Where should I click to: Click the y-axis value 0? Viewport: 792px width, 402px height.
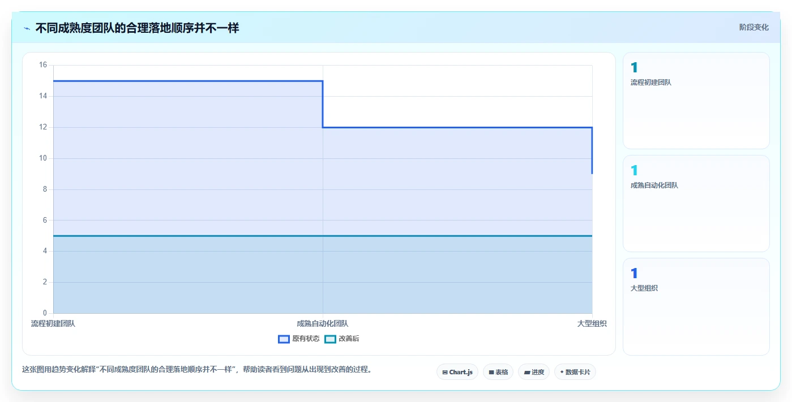(x=45, y=313)
